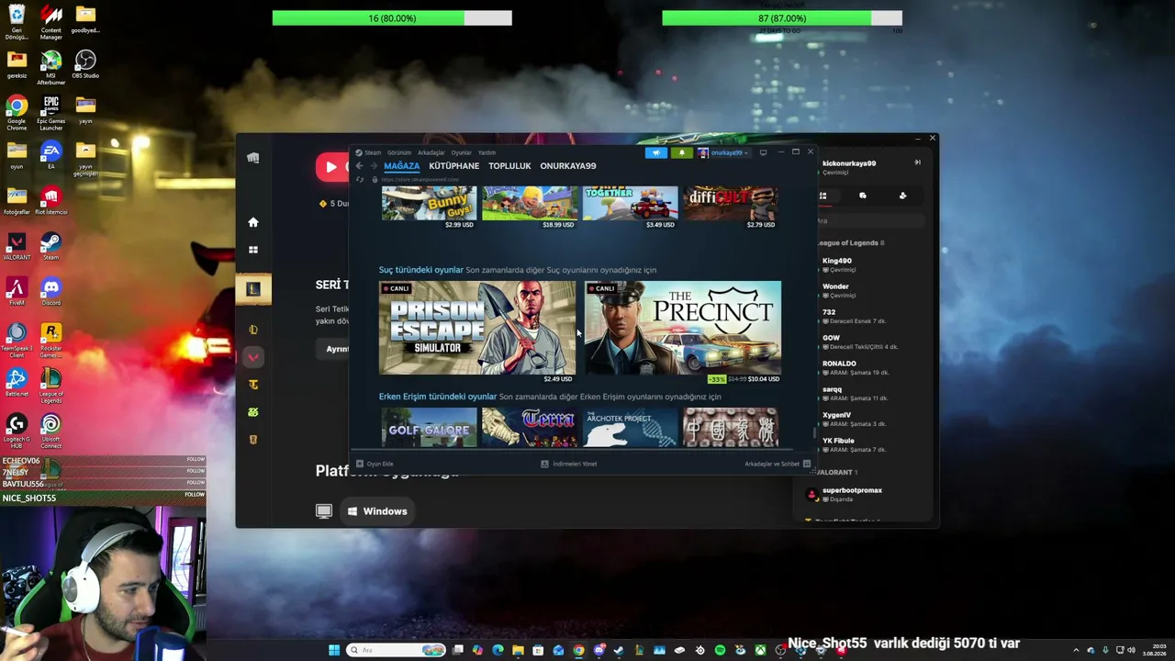Screen dimensions: 1175x661
Task: Click Steam's back navigation arrow
Action: pos(359,166)
